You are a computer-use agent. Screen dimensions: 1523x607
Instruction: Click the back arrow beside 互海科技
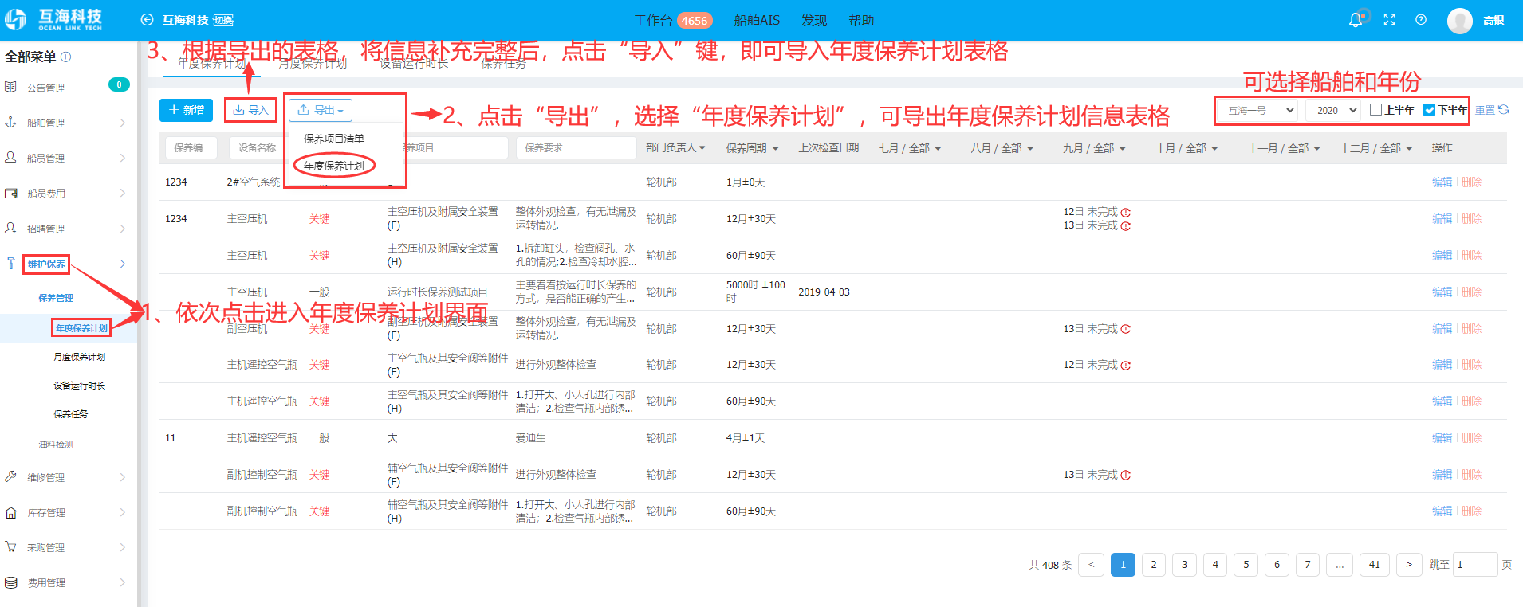147,20
